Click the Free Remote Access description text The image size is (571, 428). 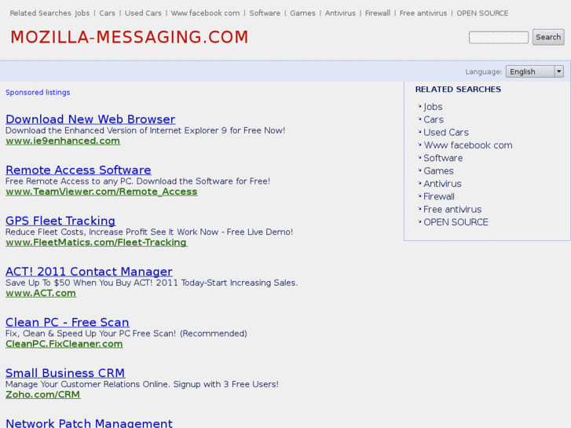(x=137, y=181)
